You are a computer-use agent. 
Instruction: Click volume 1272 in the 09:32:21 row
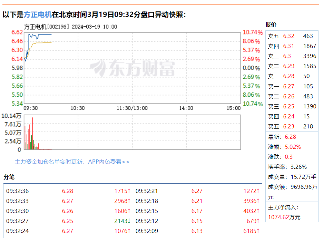252,191
